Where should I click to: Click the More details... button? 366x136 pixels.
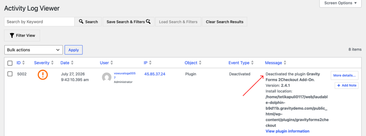tap(345, 75)
